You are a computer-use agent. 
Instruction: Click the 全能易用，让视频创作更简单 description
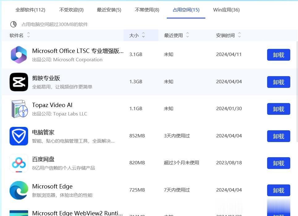(62, 87)
